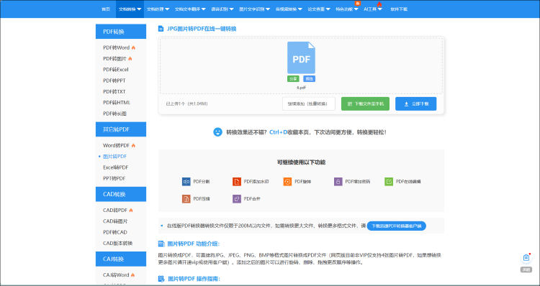Click the clipboard icon at right edge
The height and width of the screenshot is (286, 540).
point(526,258)
